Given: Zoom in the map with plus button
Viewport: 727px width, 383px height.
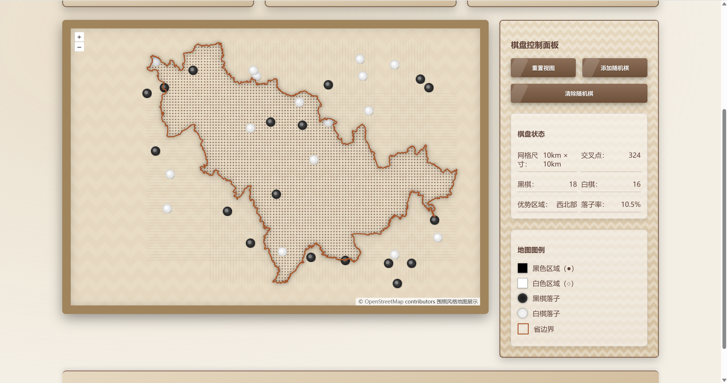Looking at the screenshot, I should pos(79,37).
